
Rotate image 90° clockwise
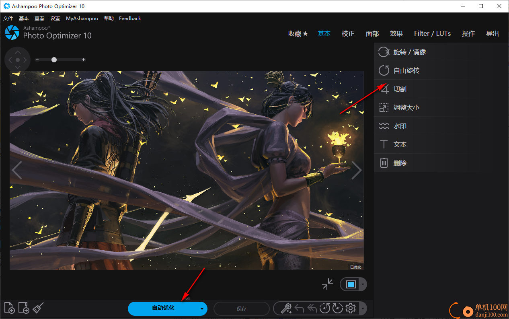tap(338, 309)
